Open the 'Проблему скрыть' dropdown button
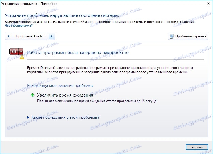Screen dimensions: 213x154 coord(188,36)
